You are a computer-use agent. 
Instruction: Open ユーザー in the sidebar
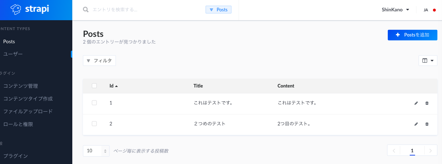pyautogui.click(x=13, y=54)
